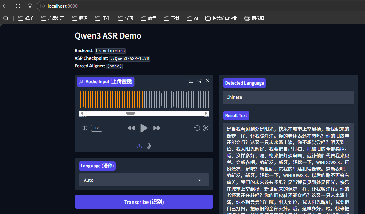The height and width of the screenshot is (214, 365).
Task: Click the transformers backend code tag
Action: point(110,51)
